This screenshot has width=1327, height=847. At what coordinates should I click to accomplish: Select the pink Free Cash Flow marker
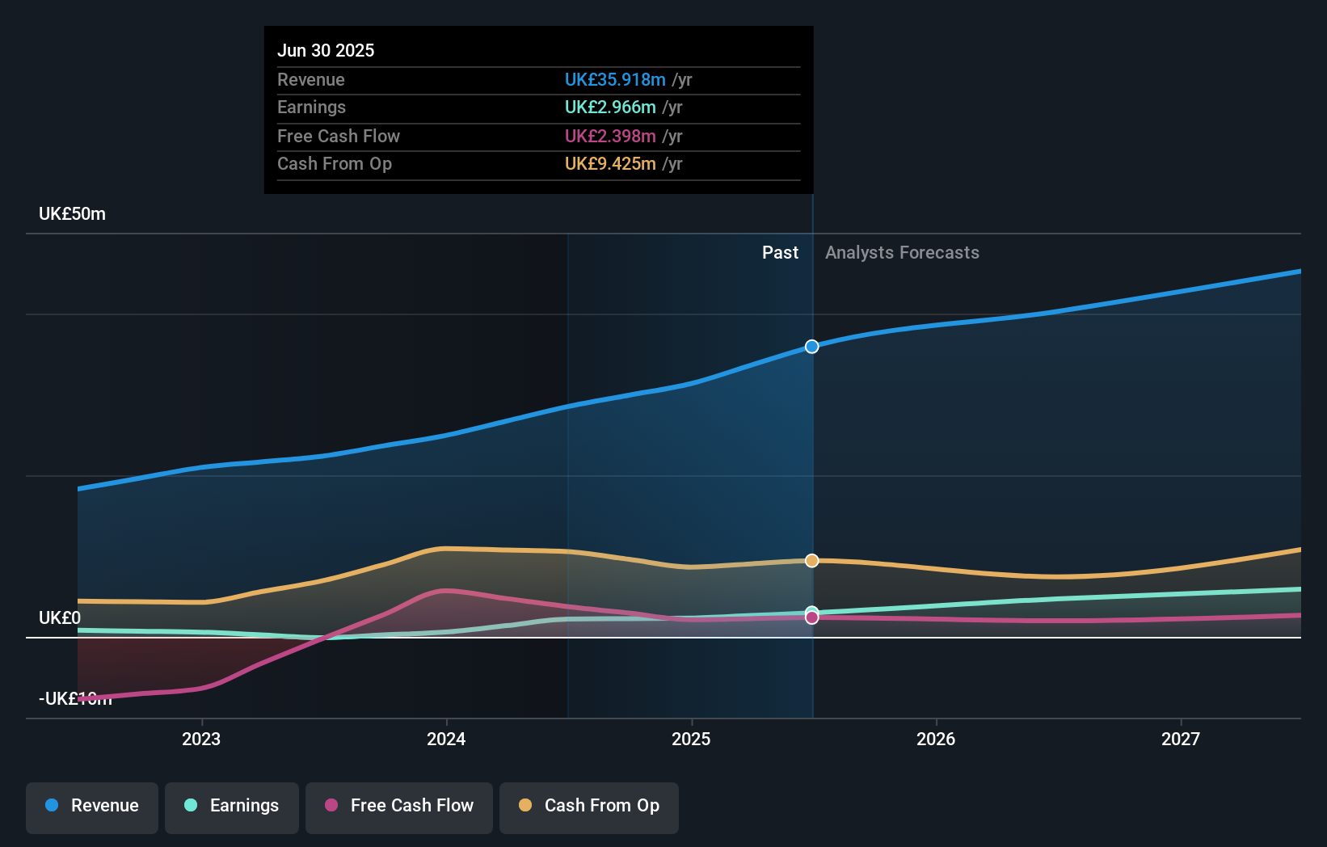coord(811,617)
